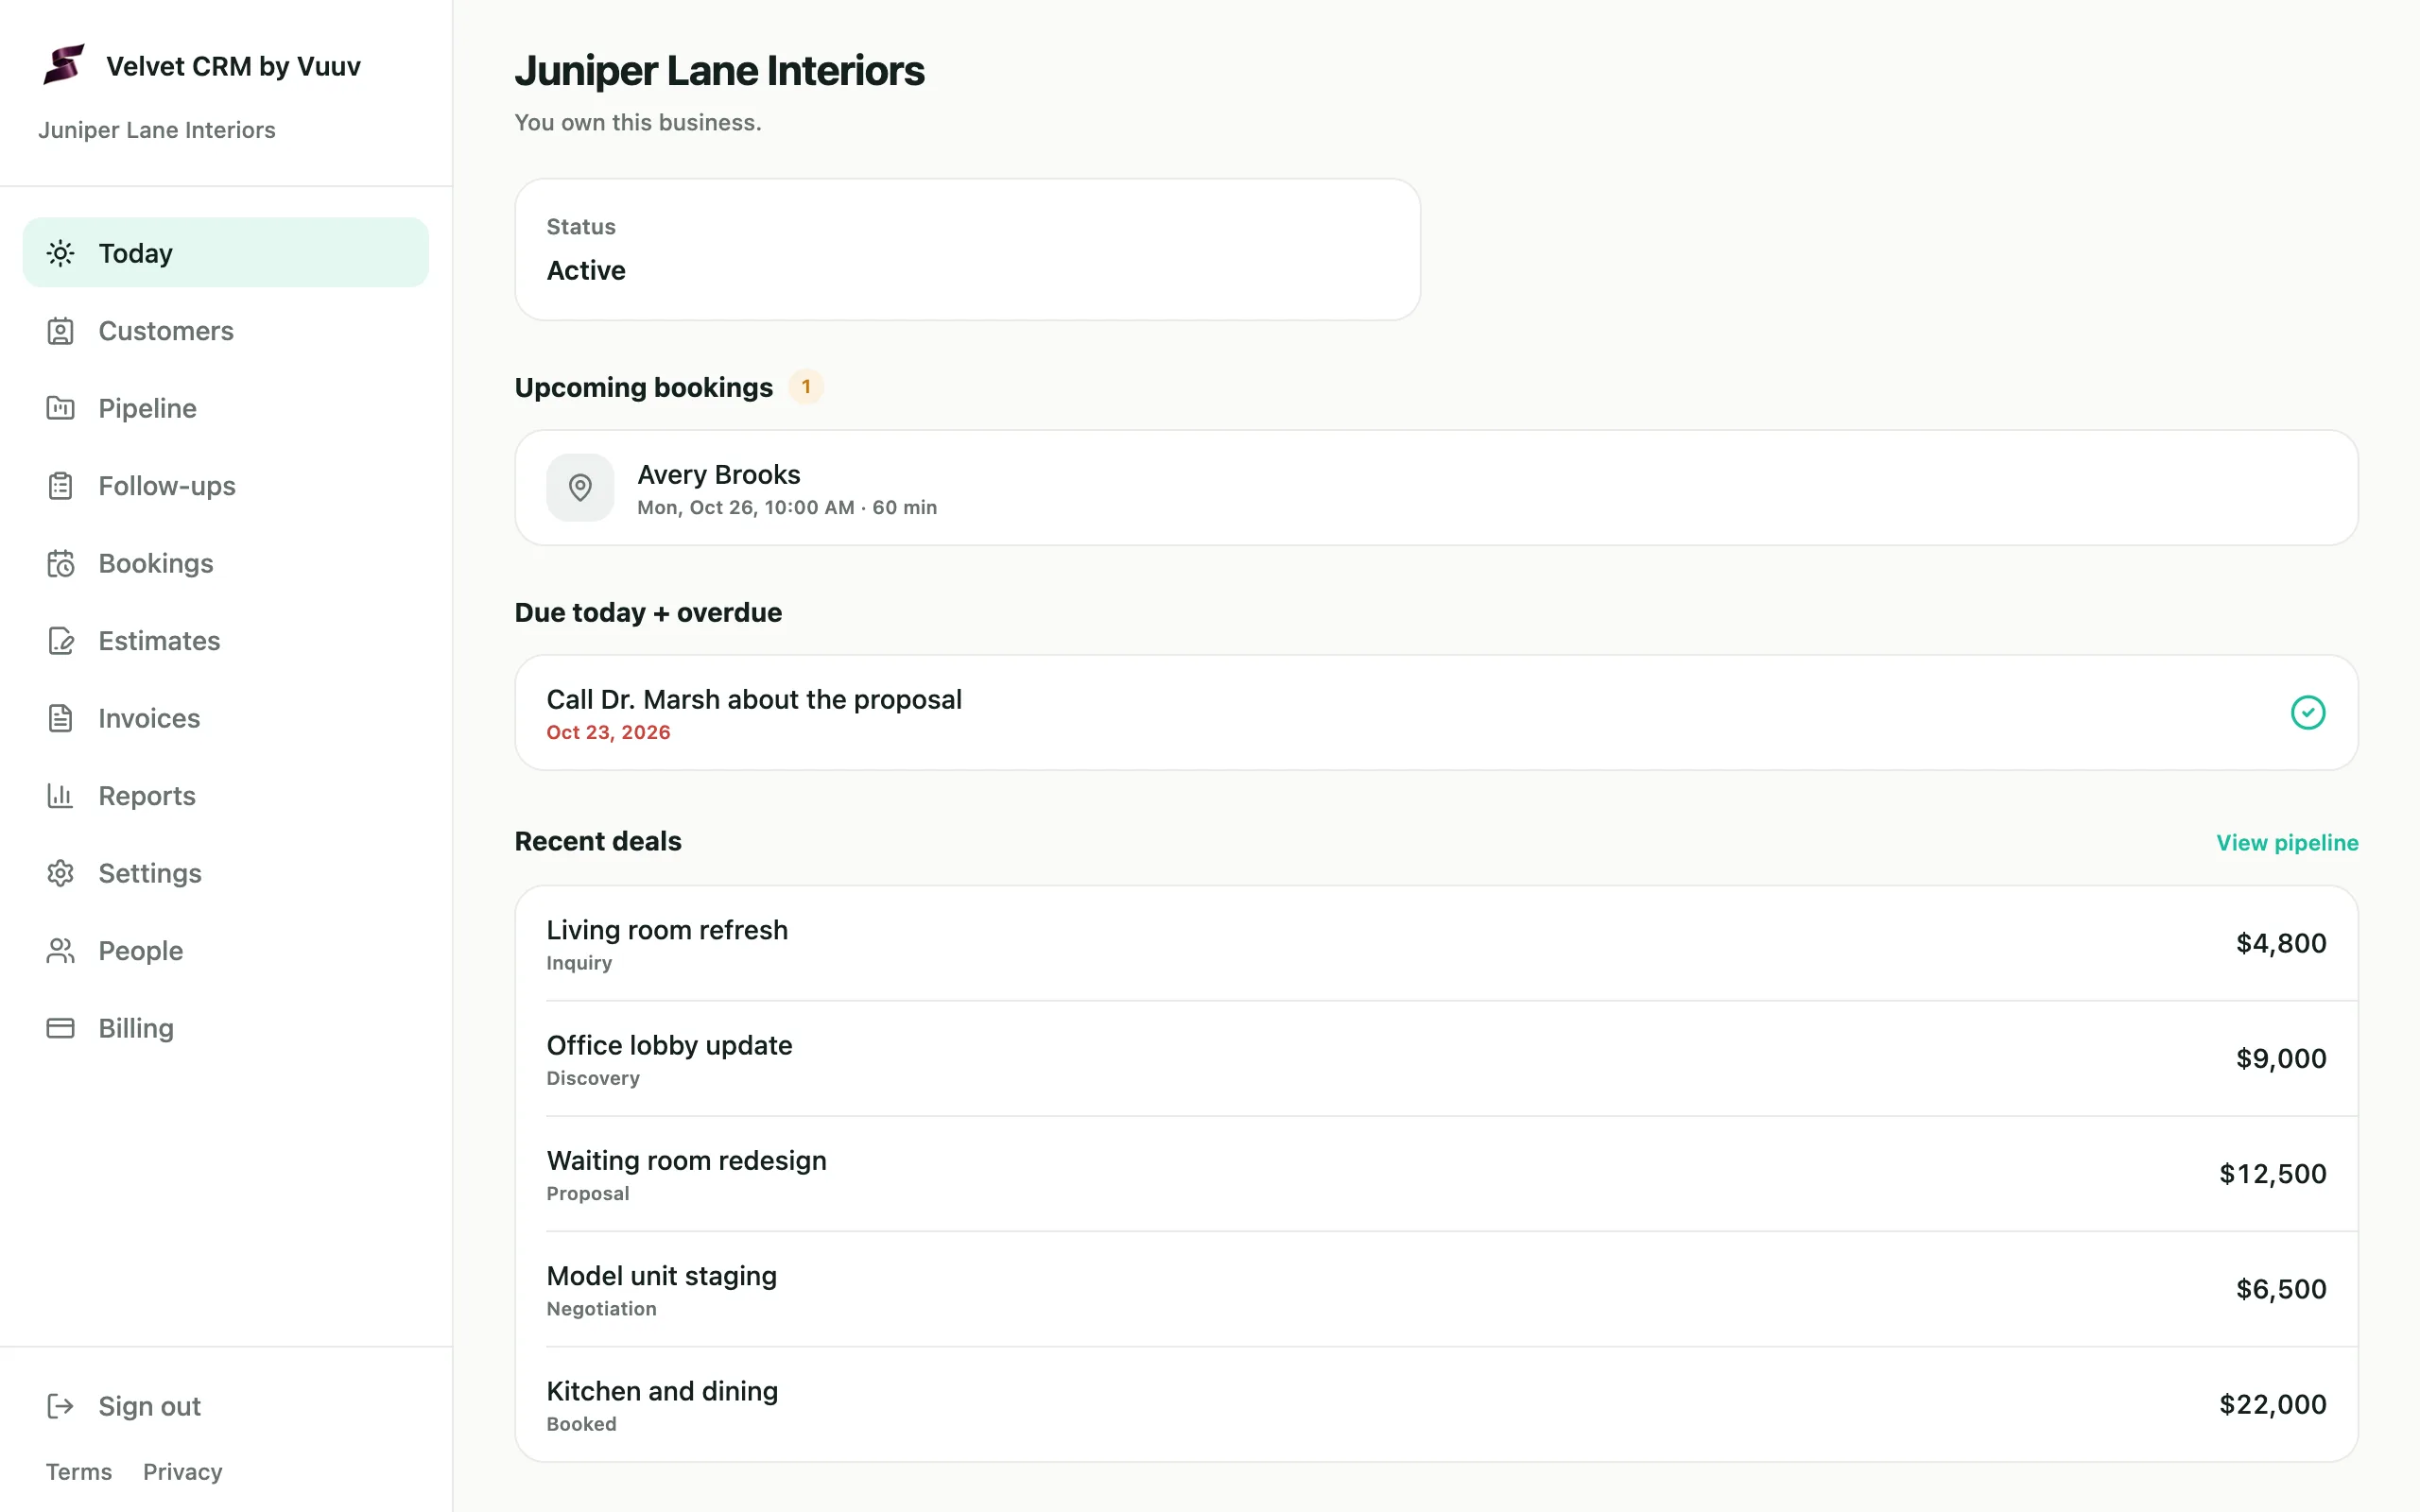Click the Sign out arrow icon
Screen dimensions: 2420x1512
click(x=61, y=1406)
